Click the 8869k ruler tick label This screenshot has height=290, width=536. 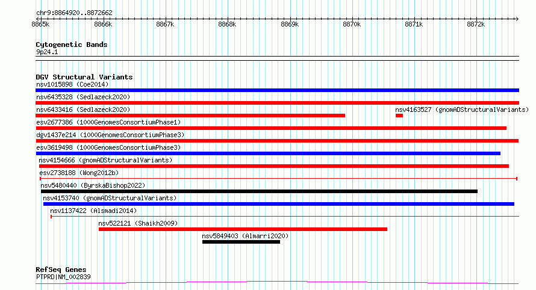click(290, 24)
